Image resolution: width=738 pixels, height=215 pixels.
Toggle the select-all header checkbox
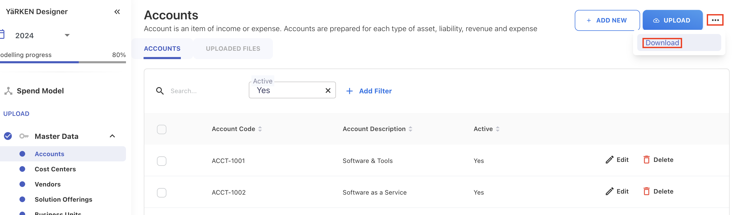click(162, 129)
